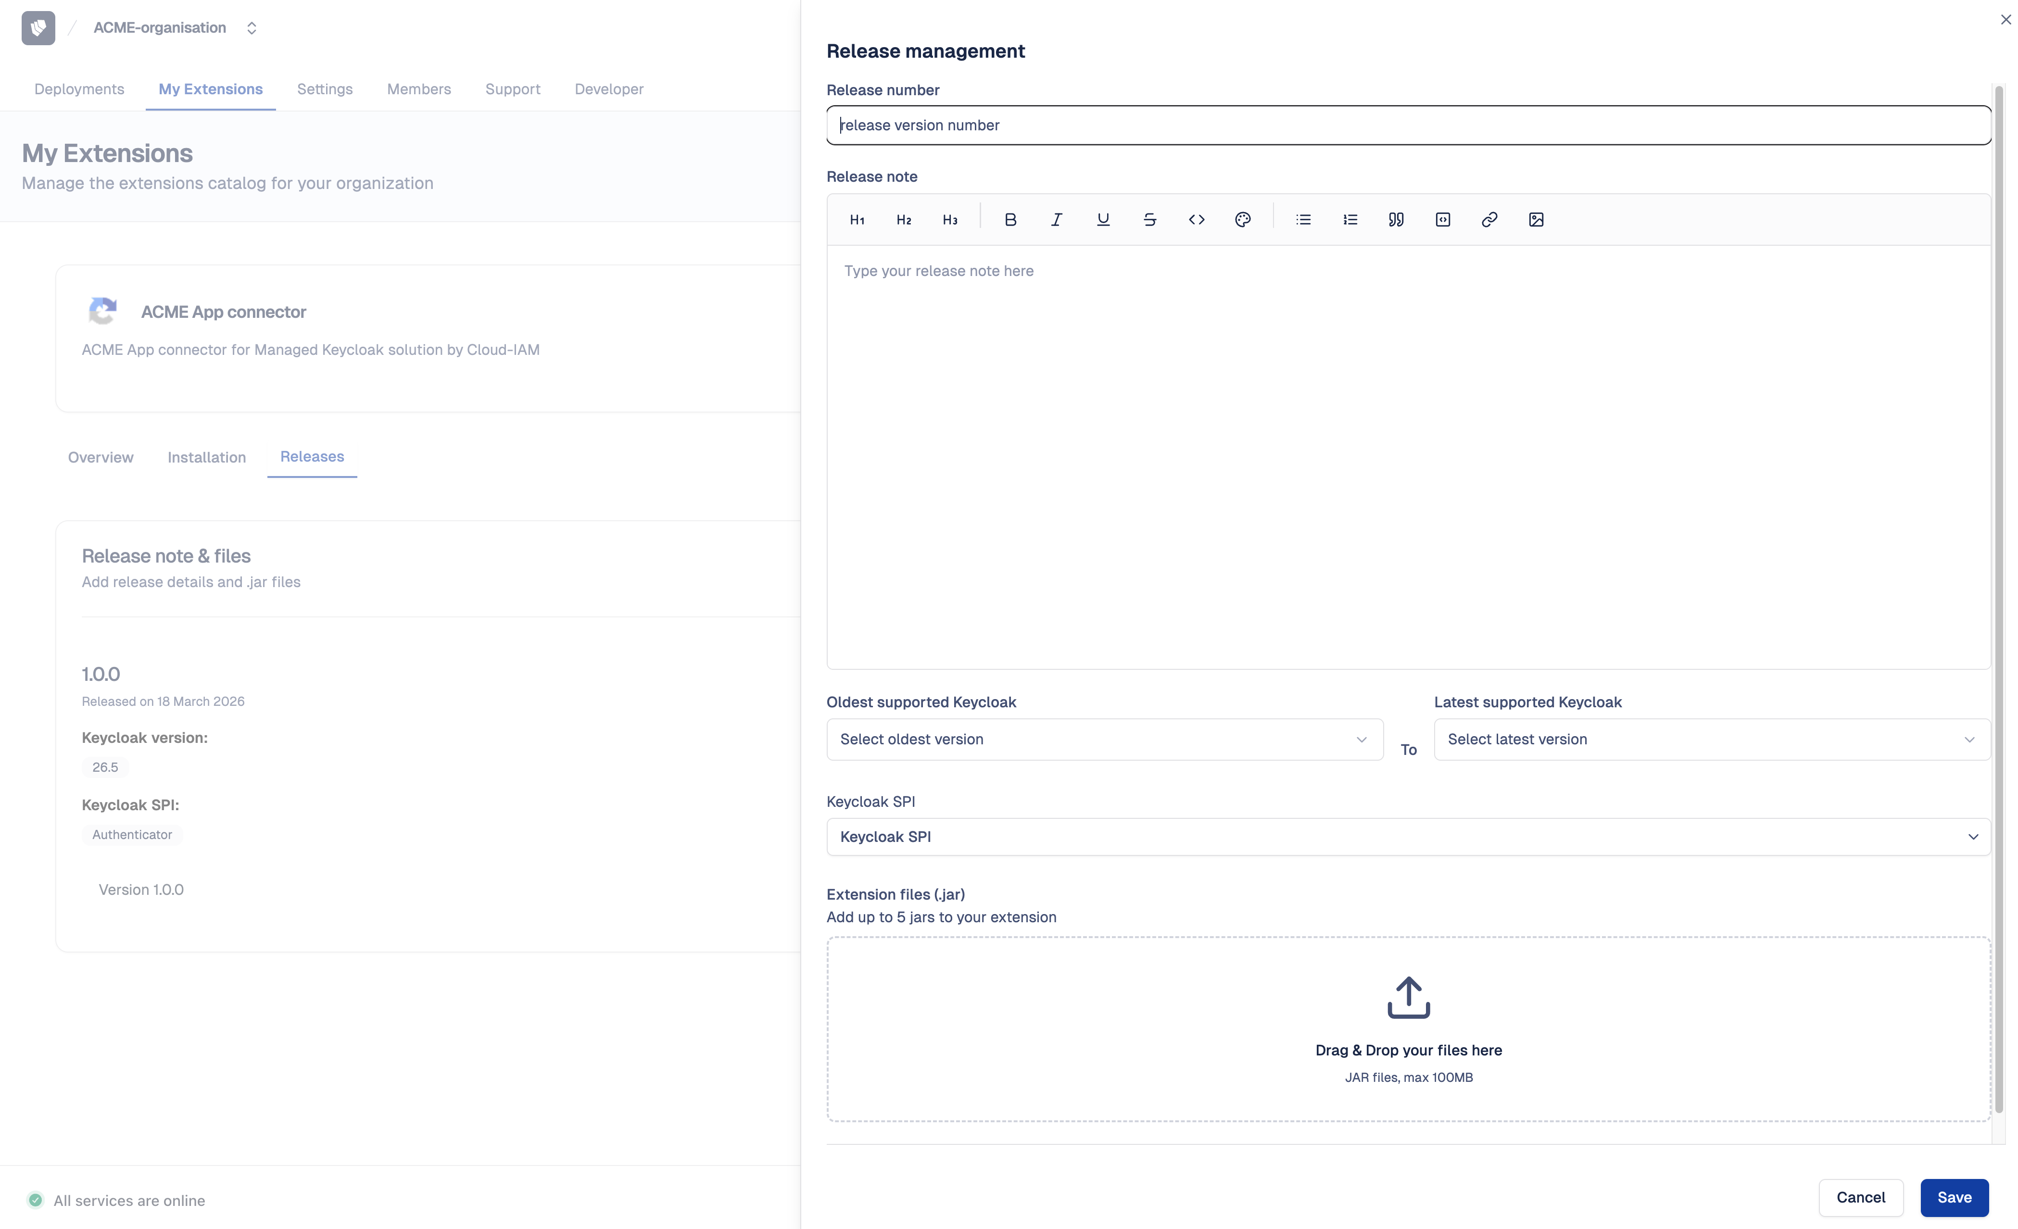This screenshot has height=1229, width=2018.
Task: Apply italic formatting to the release note
Action: tap(1056, 219)
